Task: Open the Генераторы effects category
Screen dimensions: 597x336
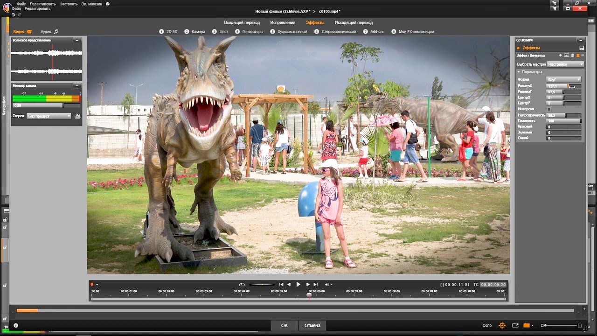Action: click(x=249, y=32)
